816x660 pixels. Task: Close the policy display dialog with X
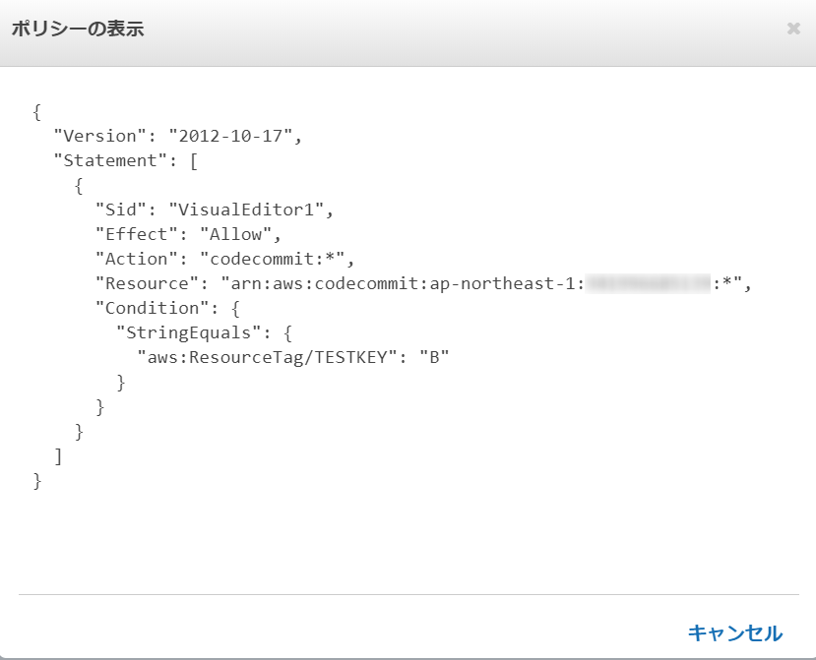(793, 29)
